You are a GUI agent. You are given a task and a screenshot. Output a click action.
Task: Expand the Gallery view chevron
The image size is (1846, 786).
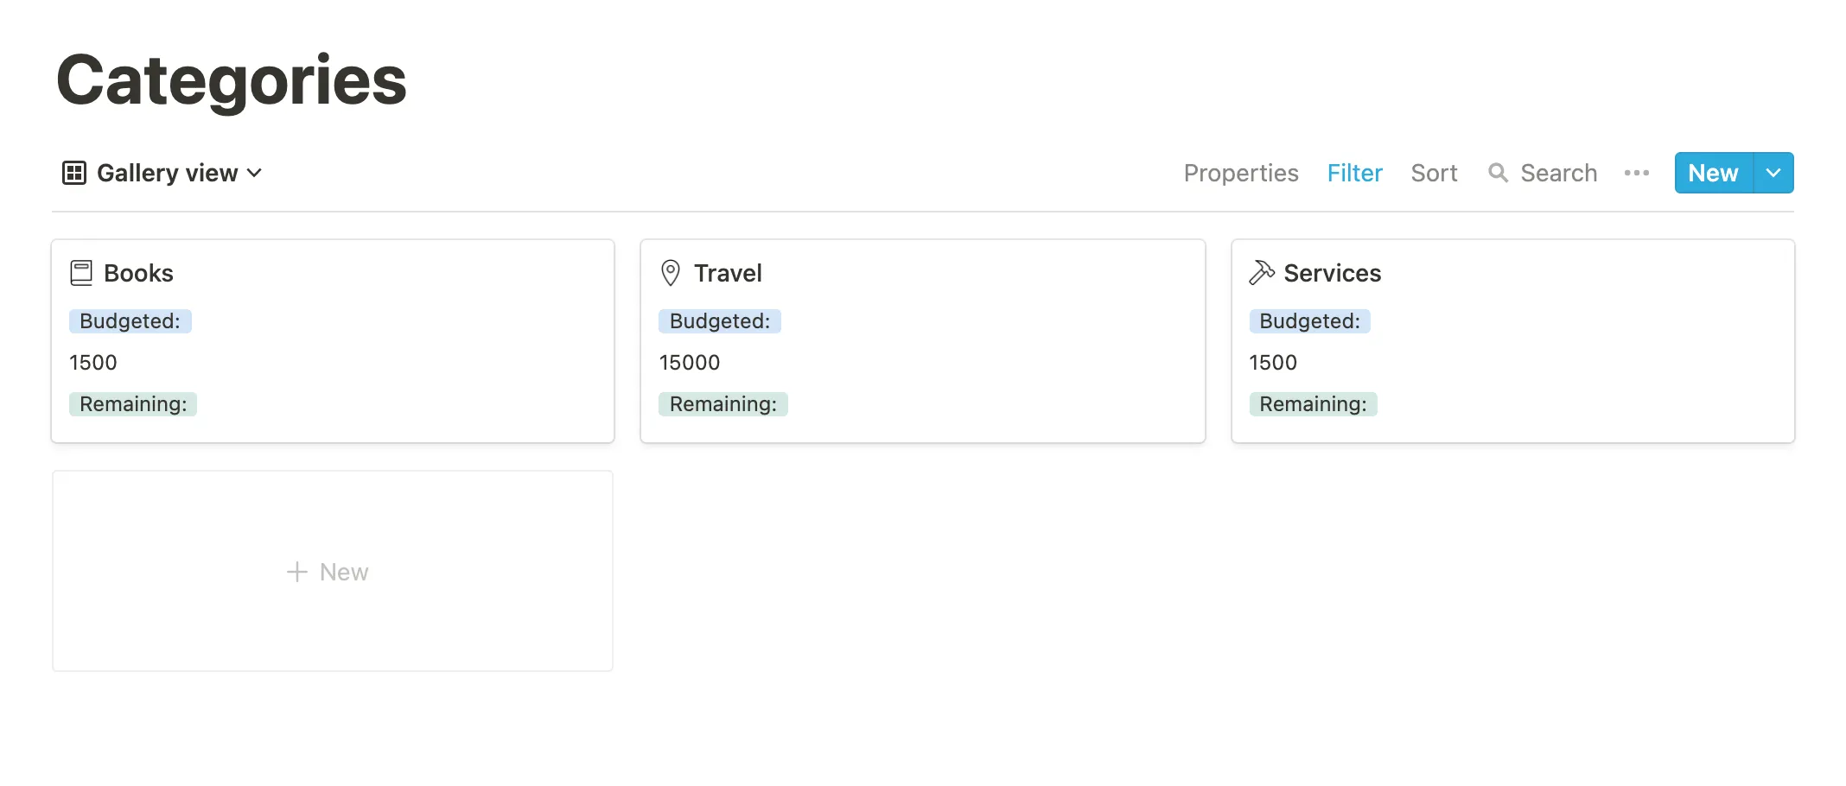[254, 173]
